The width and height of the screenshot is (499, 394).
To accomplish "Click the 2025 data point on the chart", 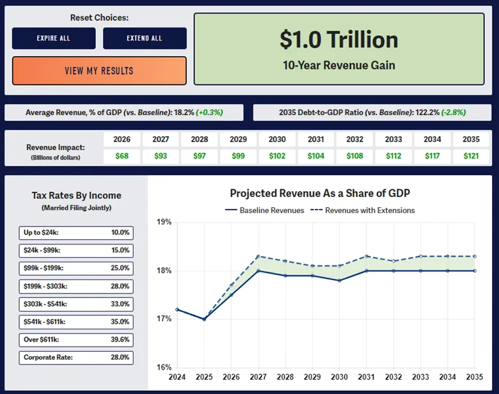I will [204, 319].
